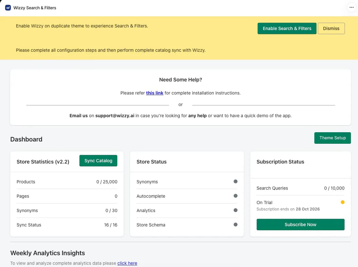Click Enable Search & Filters button
Image resolution: width=358 pixels, height=267 pixels.
287,28
